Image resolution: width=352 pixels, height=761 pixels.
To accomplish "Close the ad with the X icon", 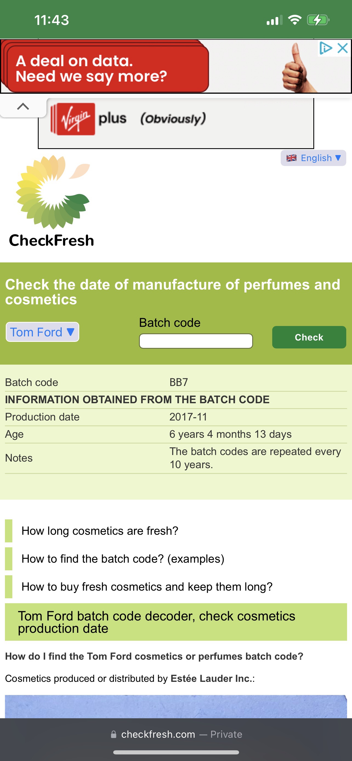I will point(343,48).
